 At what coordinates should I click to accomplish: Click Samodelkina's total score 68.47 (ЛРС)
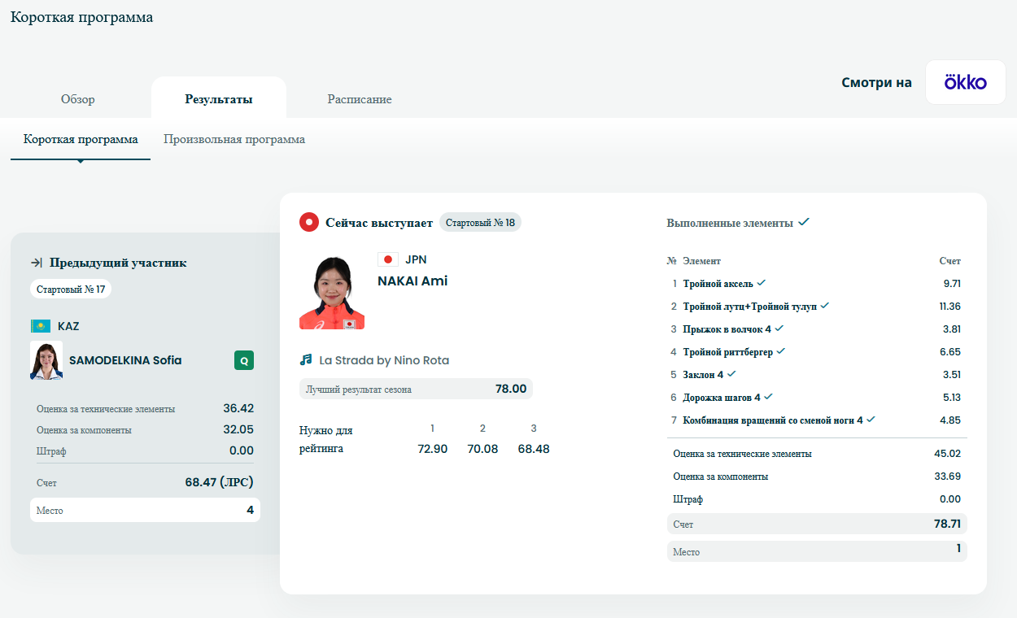pyautogui.click(x=219, y=482)
